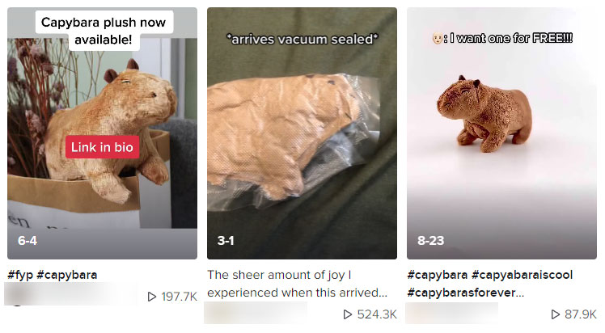Click the 3-1 date label on second video

(226, 241)
